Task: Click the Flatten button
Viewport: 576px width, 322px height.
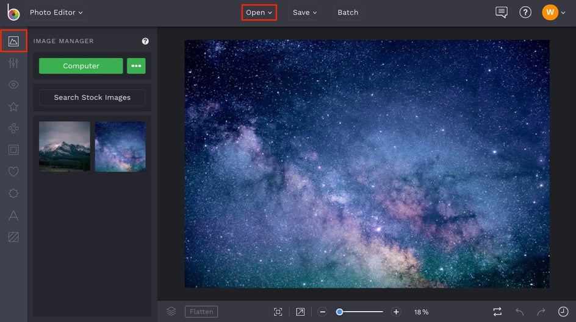Action: click(201, 312)
